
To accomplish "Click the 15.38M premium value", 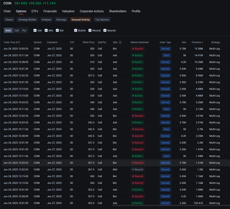I will (199, 49).
